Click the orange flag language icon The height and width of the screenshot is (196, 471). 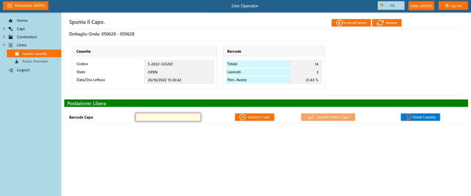pyautogui.click(x=382, y=5)
